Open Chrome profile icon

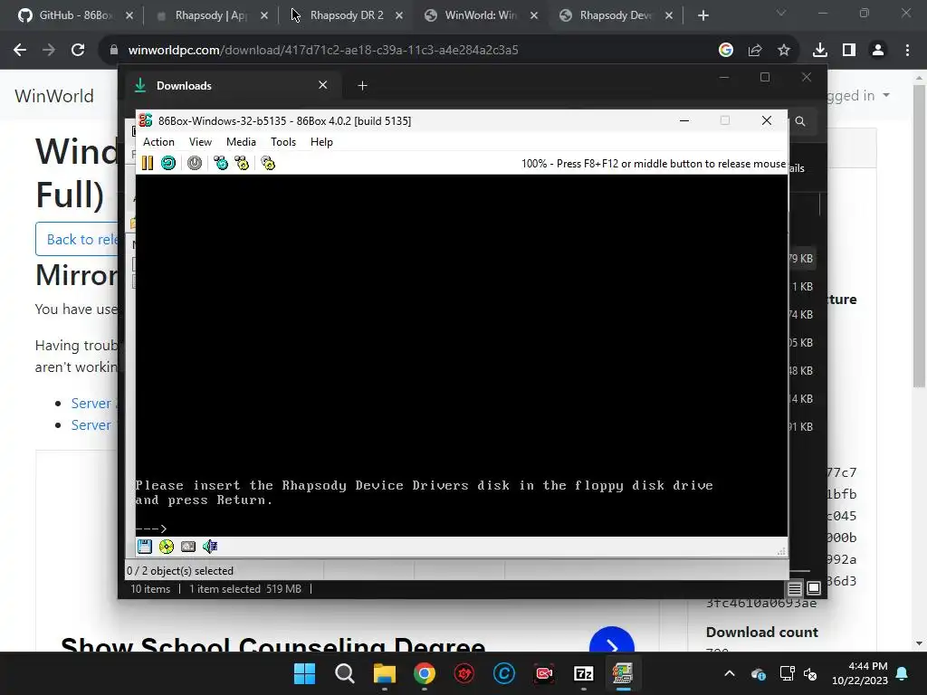coord(878,51)
